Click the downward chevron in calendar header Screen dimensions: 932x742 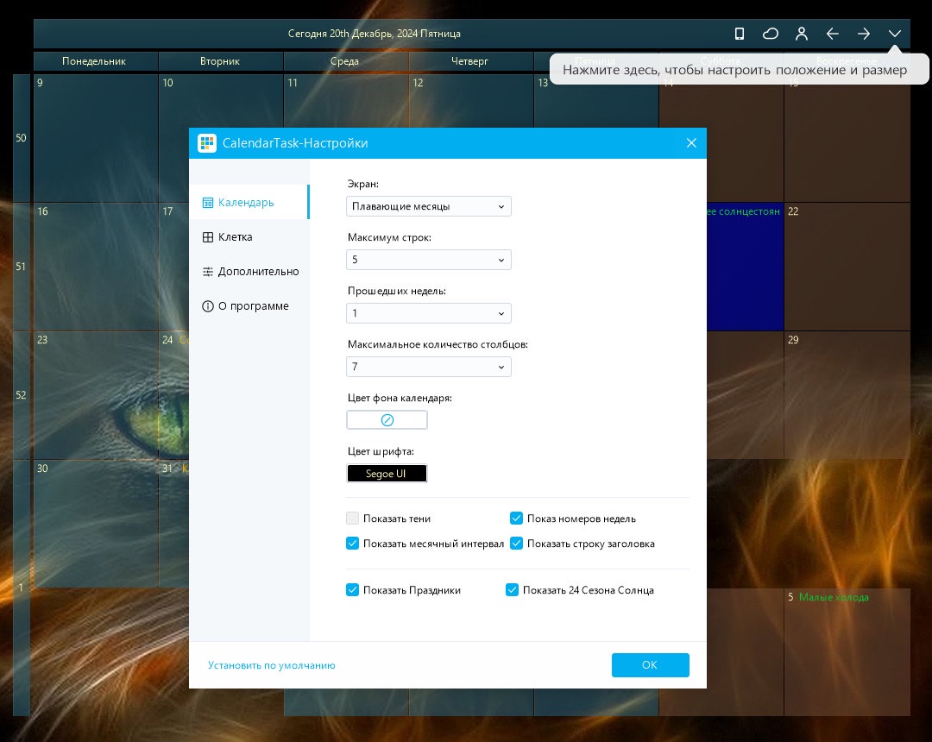[895, 34]
